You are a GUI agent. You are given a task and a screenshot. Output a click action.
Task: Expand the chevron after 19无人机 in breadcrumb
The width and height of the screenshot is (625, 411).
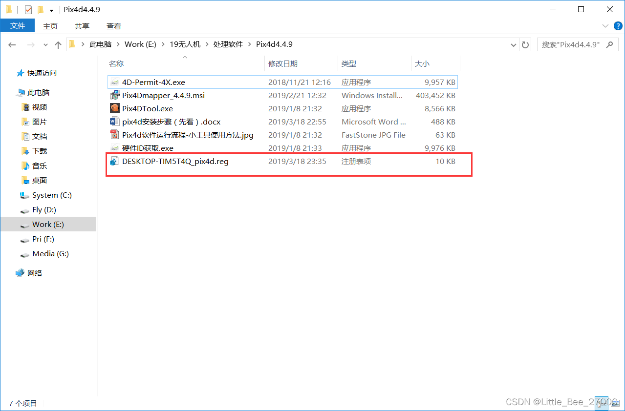[x=207, y=44]
